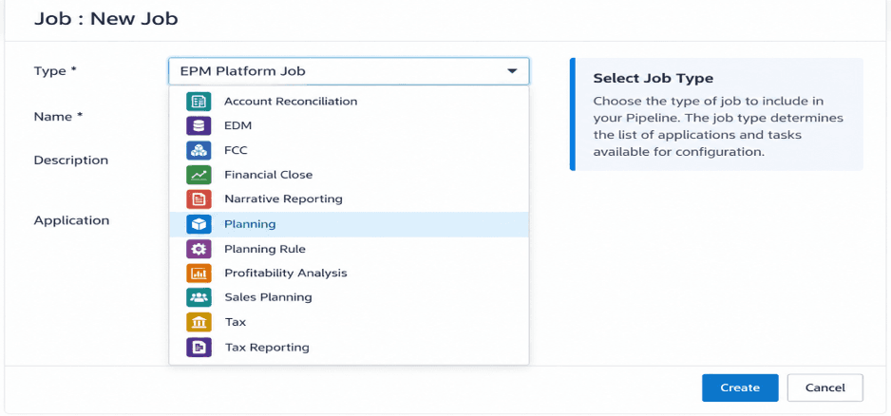
Task: Select Financial Close job type label
Action: pyautogui.click(x=268, y=175)
